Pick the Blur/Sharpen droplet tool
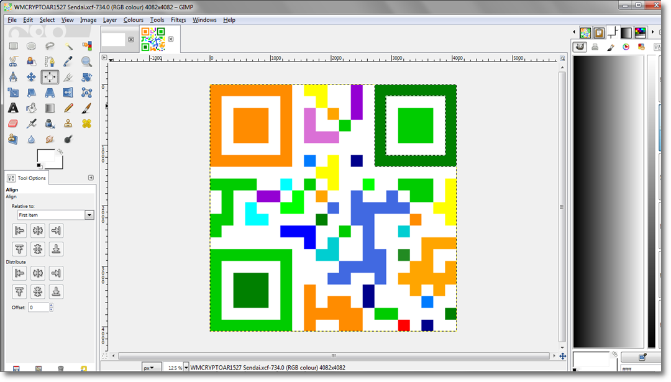 pos(31,139)
